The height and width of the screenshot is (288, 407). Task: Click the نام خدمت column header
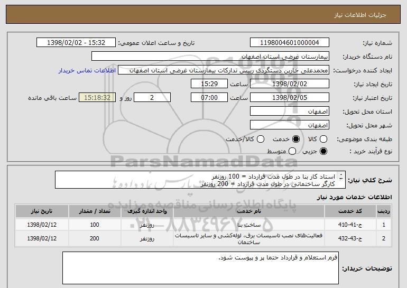coord(248,211)
